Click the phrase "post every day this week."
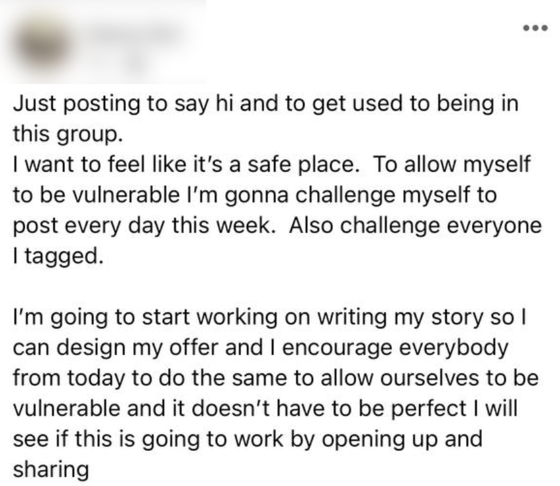Image resolution: width=560 pixels, height=486 pixels. point(145,226)
